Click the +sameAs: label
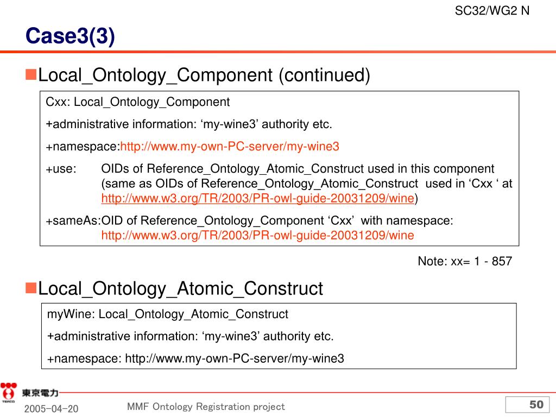The image size is (556, 417). click(73, 220)
